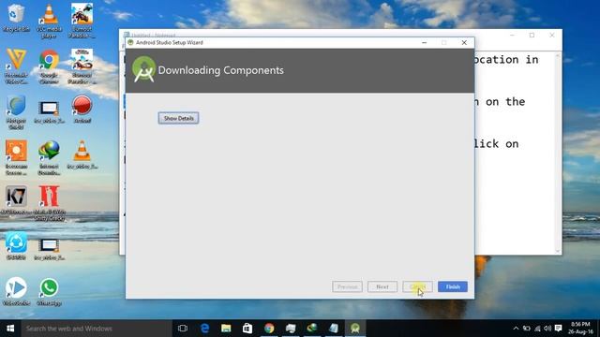Launch Microsoft Edge from the taskbar

point(204,329)
